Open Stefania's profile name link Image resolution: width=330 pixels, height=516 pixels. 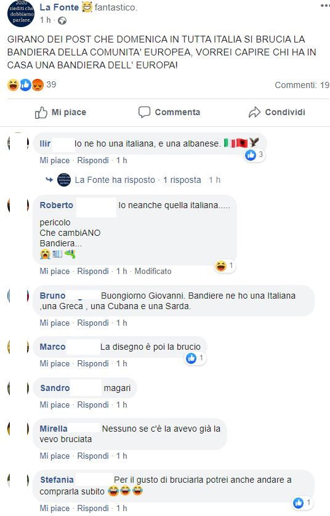(57, 480)
